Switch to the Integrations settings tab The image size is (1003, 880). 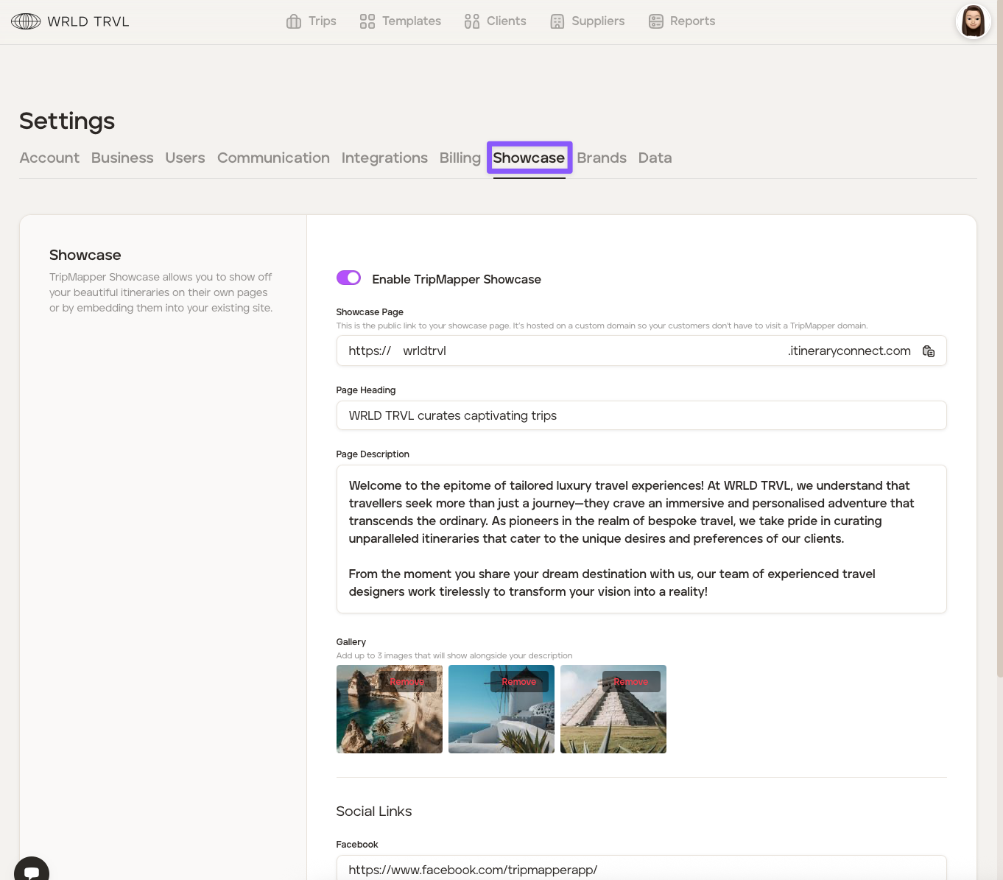tap(384, 158)
